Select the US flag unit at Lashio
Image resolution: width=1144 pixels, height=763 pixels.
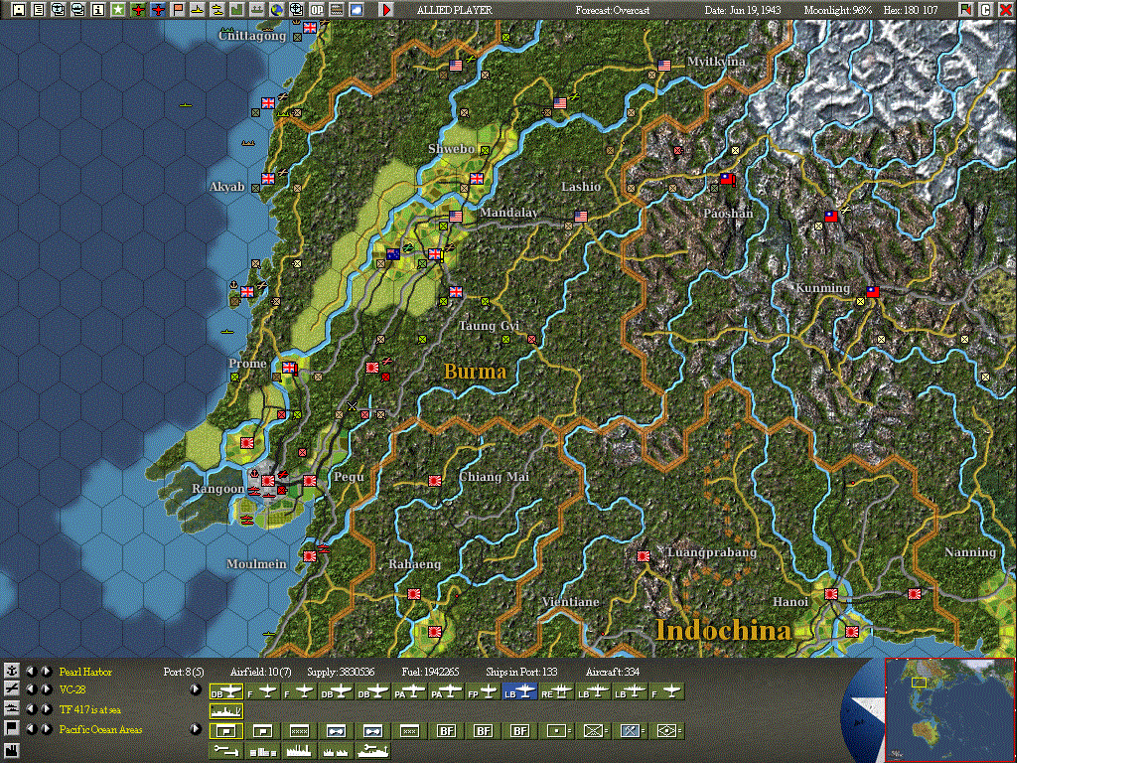pyautogui.click(x=581, y=217)
